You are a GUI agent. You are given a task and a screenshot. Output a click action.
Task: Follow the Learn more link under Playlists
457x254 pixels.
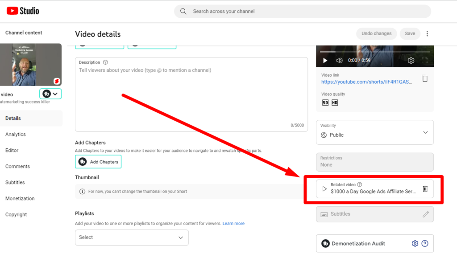233,223
